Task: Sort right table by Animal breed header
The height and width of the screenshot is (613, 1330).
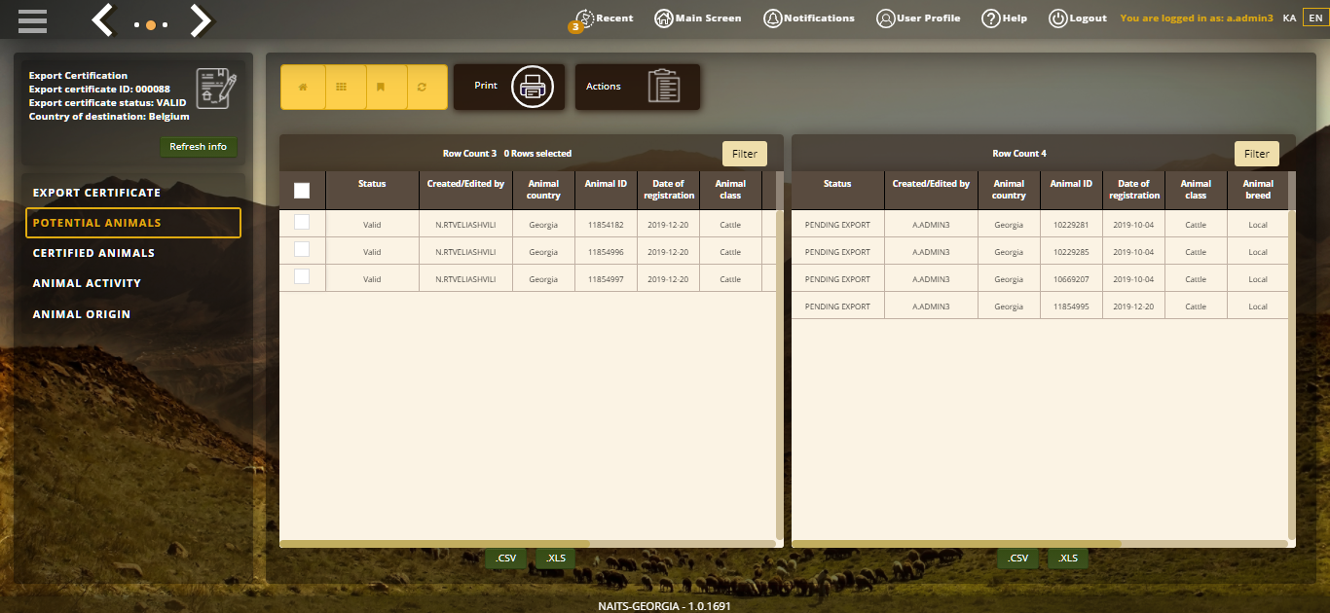Action: (x=1258, y=190)
